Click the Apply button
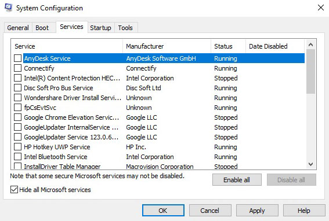 click(257, 211)
